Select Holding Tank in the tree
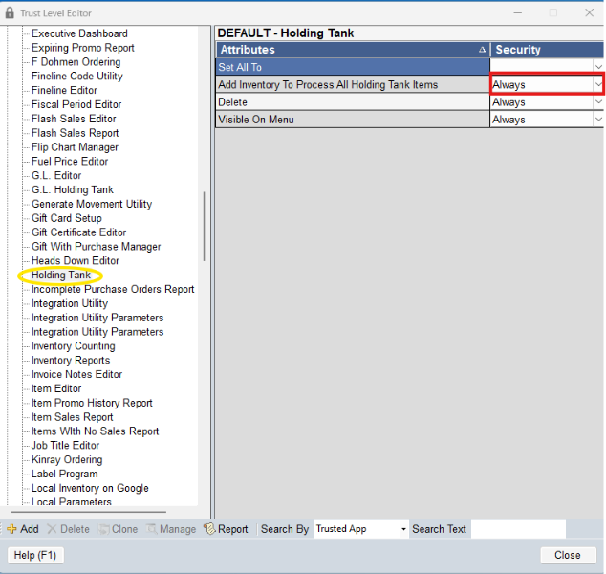Screen dimensions: 606x574 pyautogui.click(x=61, y=276)
